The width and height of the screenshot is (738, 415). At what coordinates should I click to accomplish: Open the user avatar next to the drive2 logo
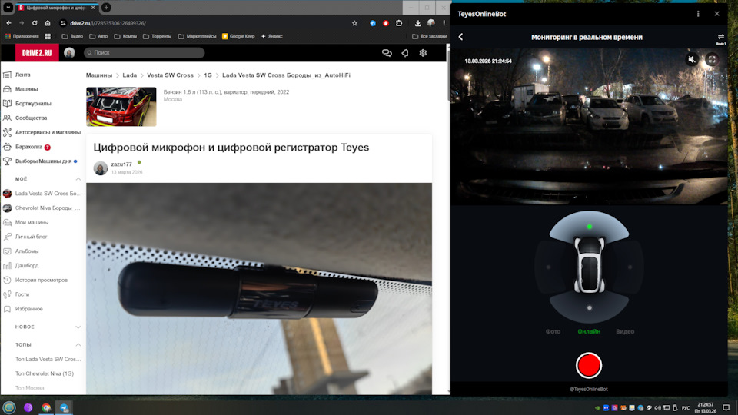[69, 53]
